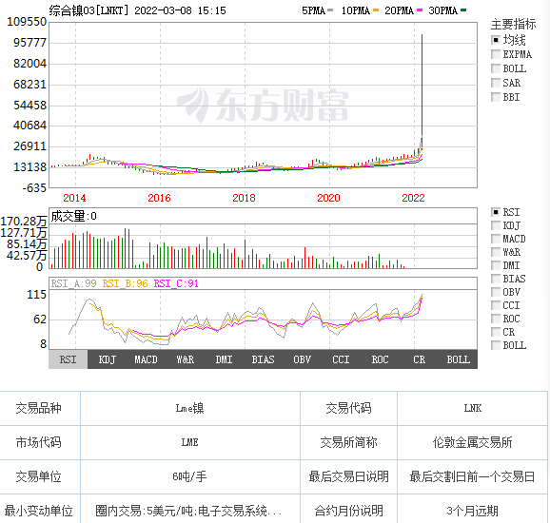Open the CCI tab

(341, 359)
